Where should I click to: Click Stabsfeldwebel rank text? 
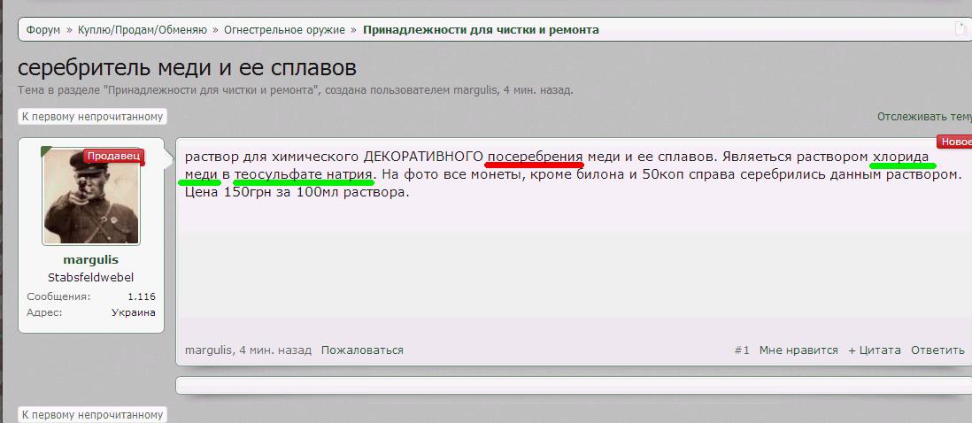[90, 278]
